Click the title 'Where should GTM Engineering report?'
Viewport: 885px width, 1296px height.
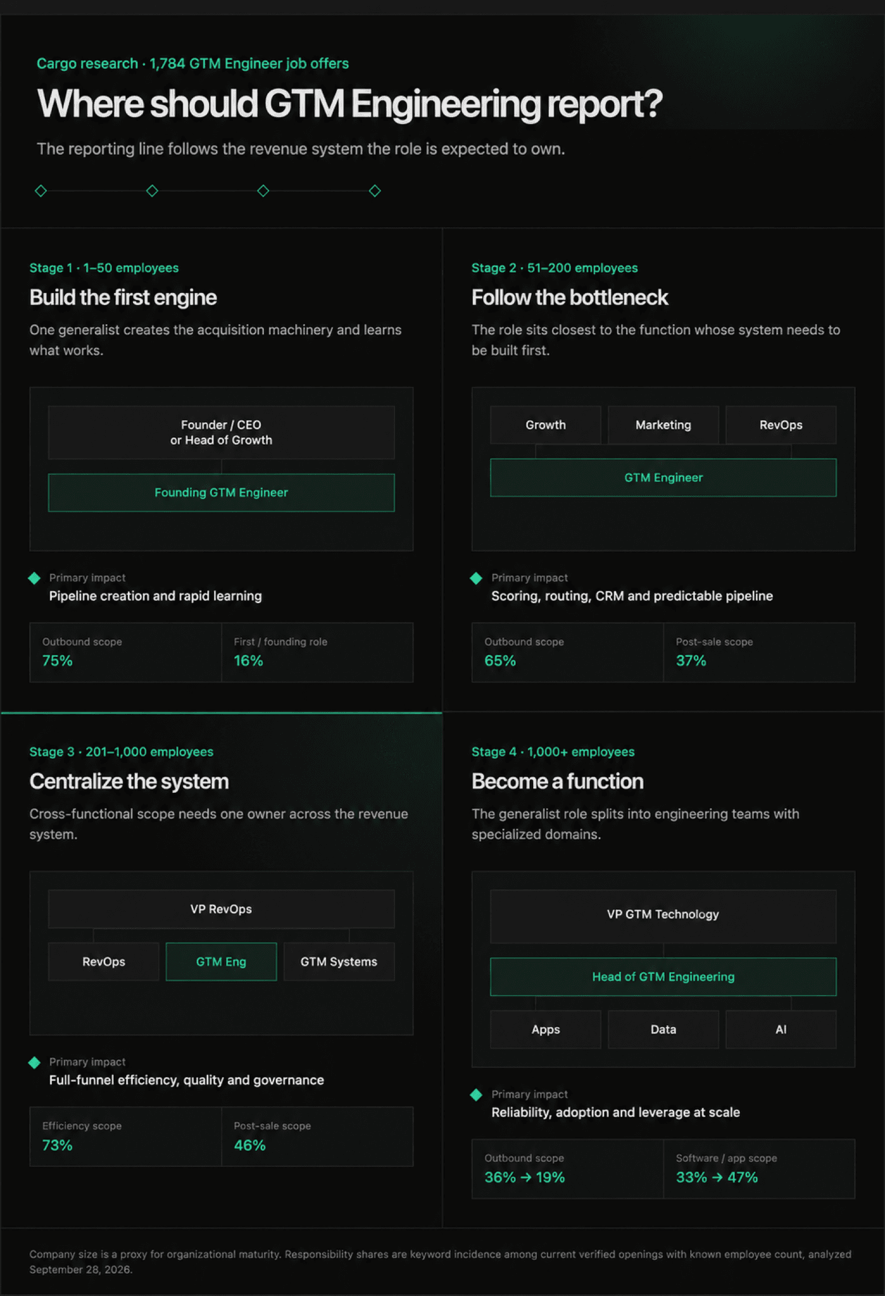pos(349,104)
